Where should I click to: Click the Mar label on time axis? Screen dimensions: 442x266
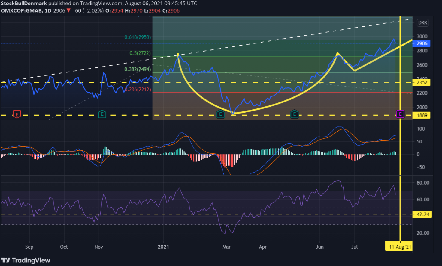pos(226,247)
